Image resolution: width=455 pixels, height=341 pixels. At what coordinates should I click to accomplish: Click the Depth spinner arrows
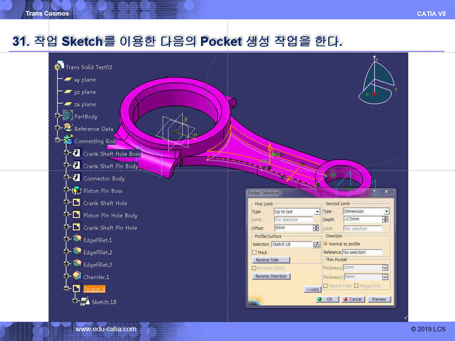pos(385,219)
